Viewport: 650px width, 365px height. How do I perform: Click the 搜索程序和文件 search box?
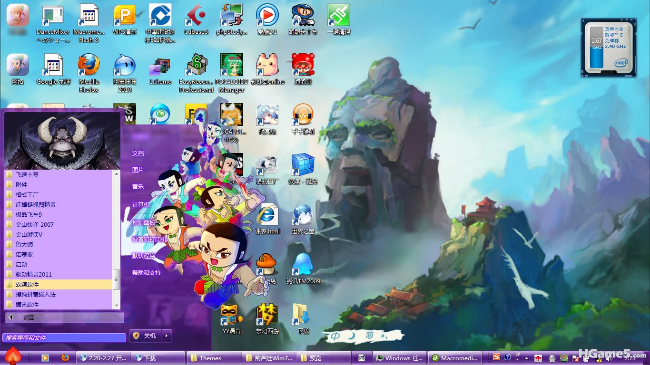(64, 337)
